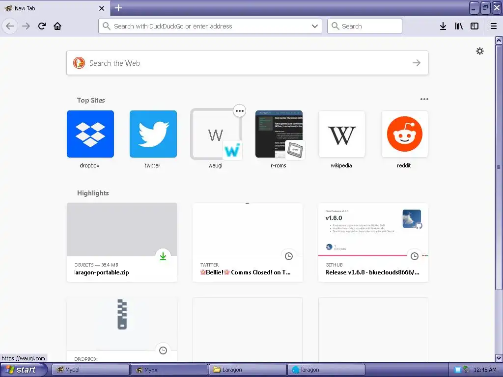The height and width of the screenshot is (377, 503).
Task: Open the wikipedia top site tile
Action: coord(342,134)
